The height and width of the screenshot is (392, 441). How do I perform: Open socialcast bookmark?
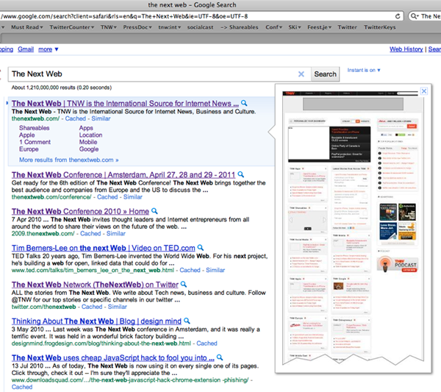tap(200, 27)
